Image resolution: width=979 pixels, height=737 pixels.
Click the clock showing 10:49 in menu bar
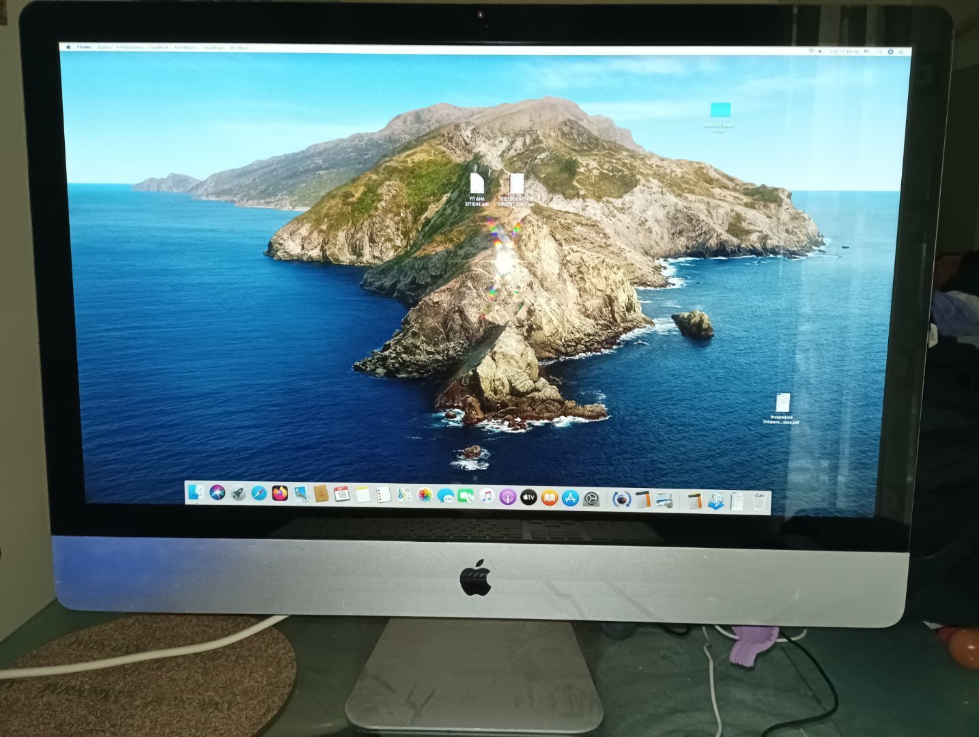(x=844, y=51)
